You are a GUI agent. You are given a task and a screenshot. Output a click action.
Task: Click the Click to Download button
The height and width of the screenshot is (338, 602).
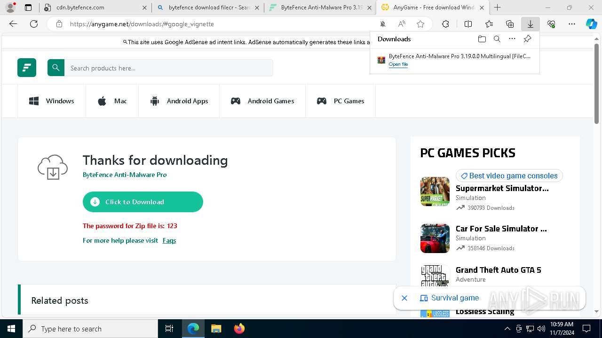tap(143, 202)
